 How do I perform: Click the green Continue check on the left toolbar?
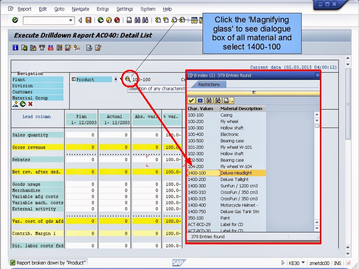[14, 20]
